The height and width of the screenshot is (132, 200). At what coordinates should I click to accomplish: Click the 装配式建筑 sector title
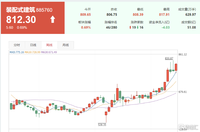coord(21,10)
